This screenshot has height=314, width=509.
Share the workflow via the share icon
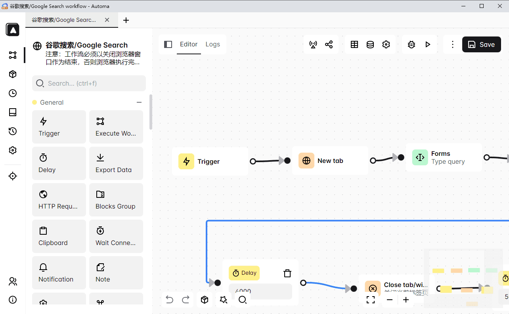click(x=329, y=44)
